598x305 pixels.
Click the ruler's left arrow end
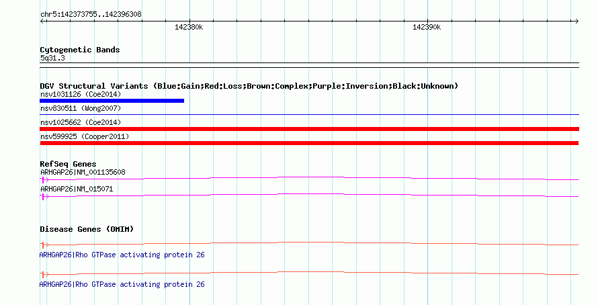(x=42, y=21)
